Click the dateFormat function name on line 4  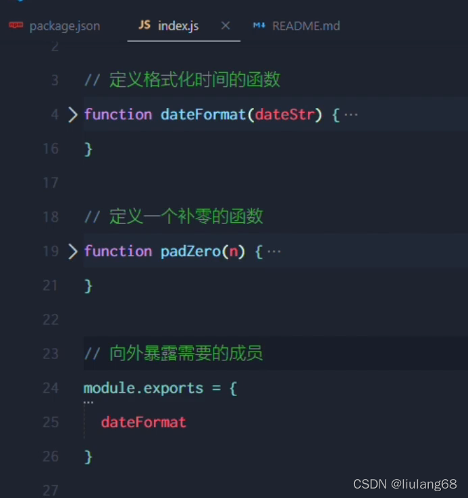click(203, 114)
